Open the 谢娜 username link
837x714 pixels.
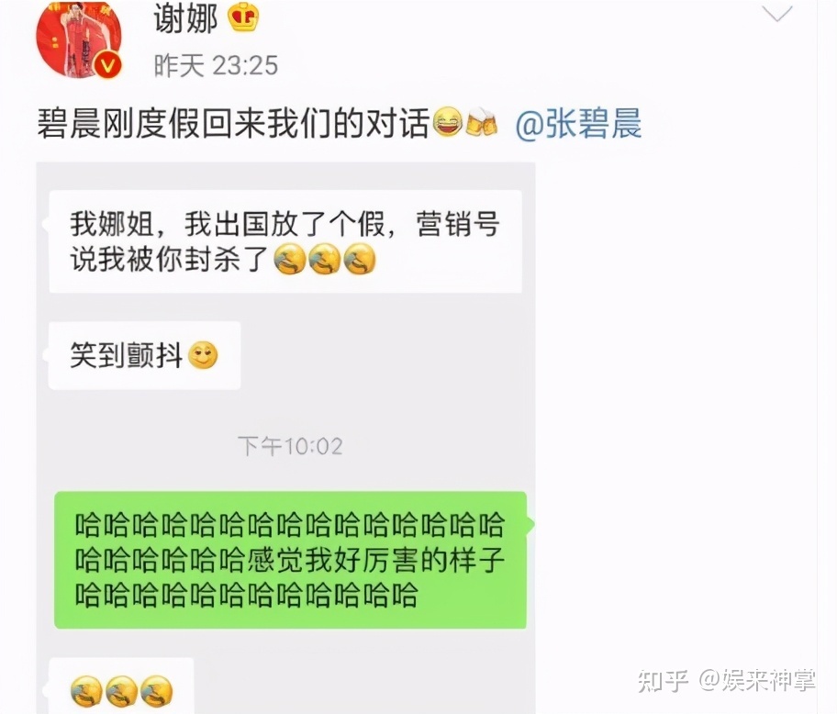185,18
